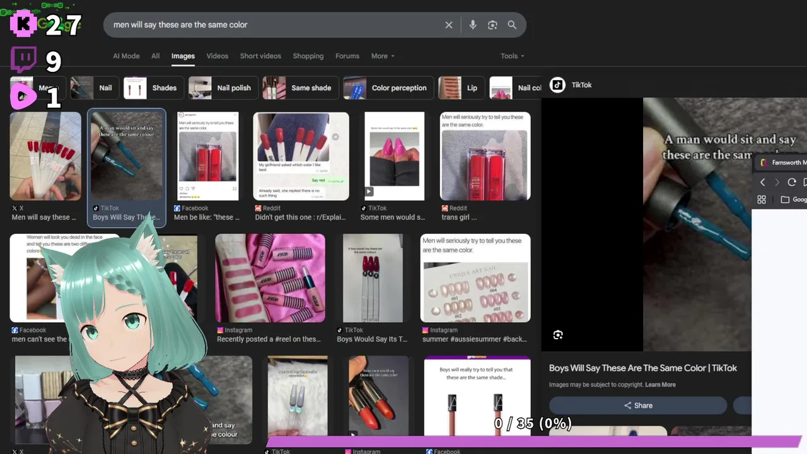This screenshot has height=454, width=807.
Task: Open search by image camera icon
Action: (492, 25)
